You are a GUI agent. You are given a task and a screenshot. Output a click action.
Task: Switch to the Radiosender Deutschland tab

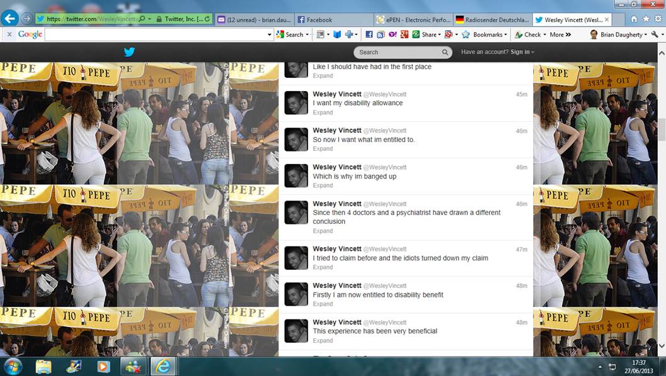coord(492,19)
